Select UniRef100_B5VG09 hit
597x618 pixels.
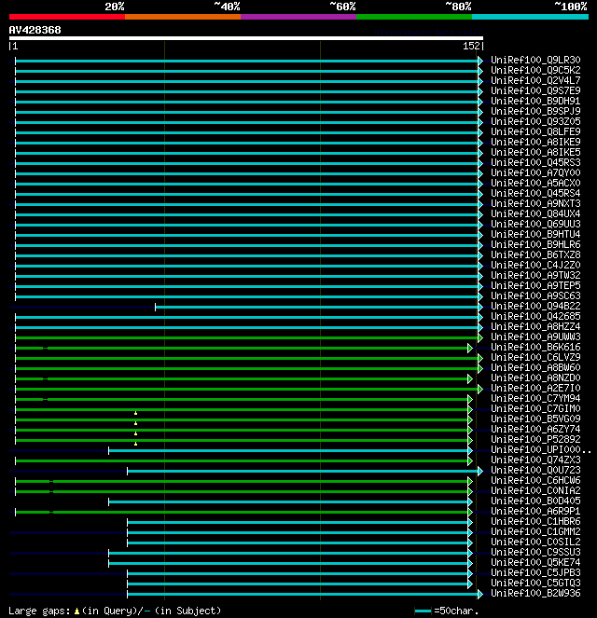point(535,419)
